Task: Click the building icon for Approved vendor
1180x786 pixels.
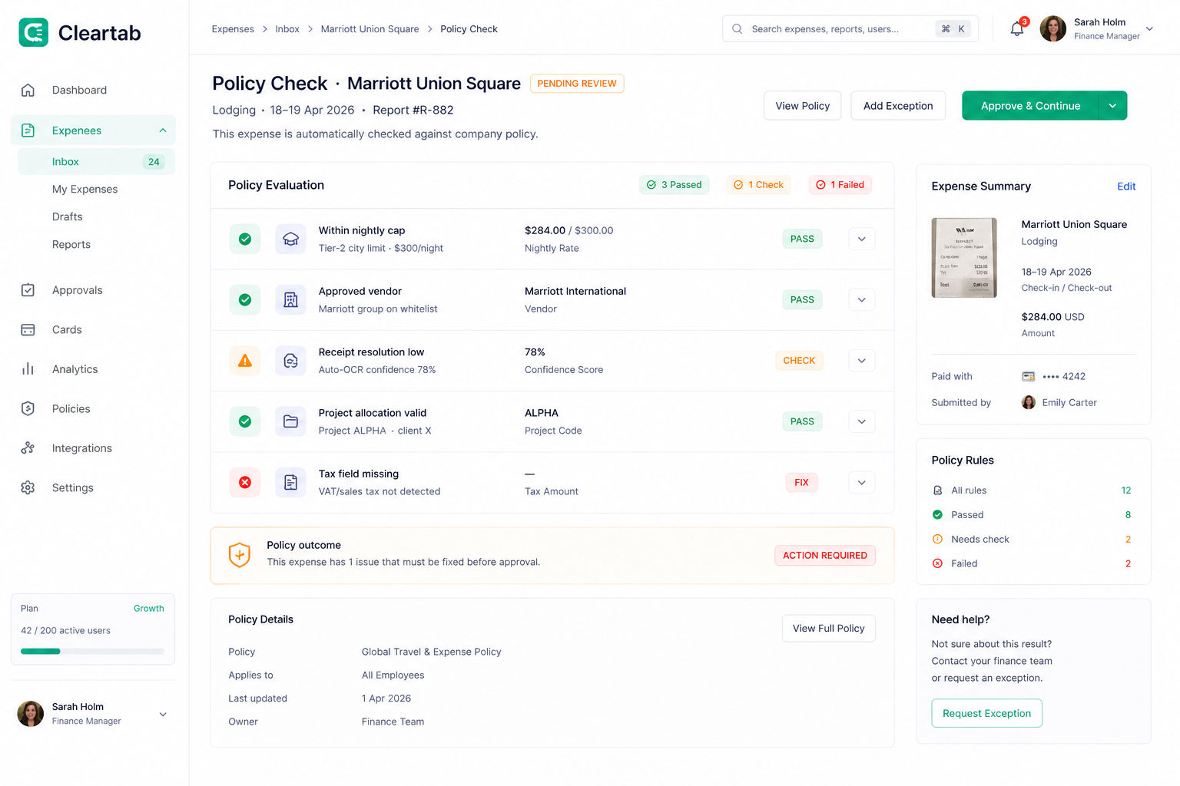Action: pyautogui.click(x=290, y=300)
